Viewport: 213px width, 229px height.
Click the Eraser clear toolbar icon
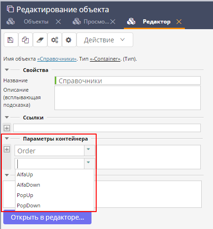coord(40,40)
